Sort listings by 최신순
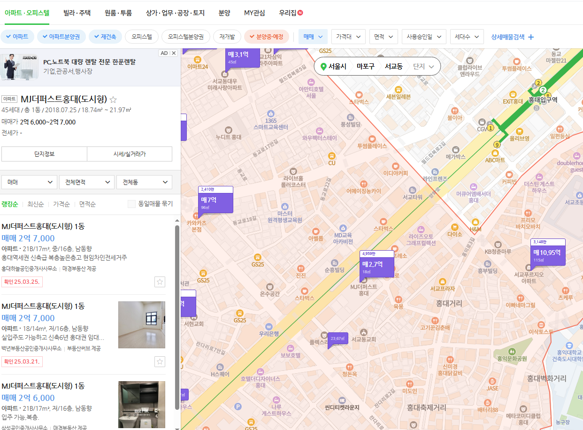583x430 pixels. pyautogui.click(x=36, y=204)
